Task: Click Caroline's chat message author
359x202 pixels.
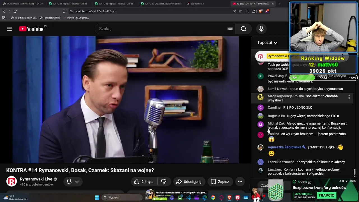Action: [x=274, y=107]
